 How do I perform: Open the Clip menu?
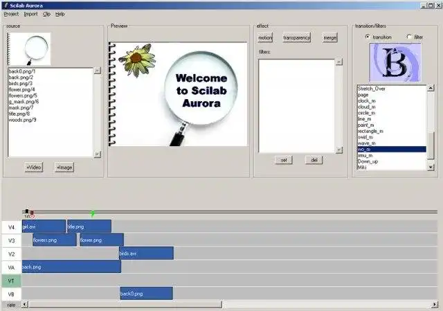coord(46,14)
